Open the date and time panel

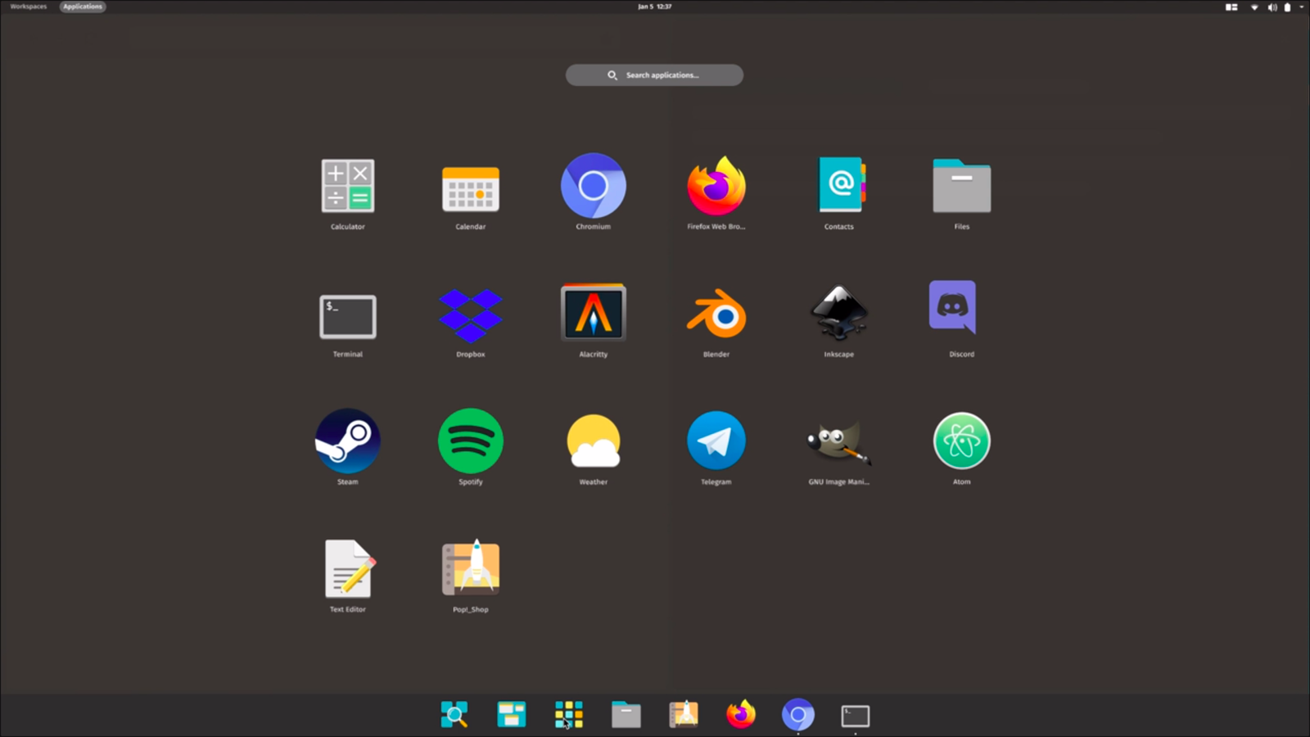(654, 7)
